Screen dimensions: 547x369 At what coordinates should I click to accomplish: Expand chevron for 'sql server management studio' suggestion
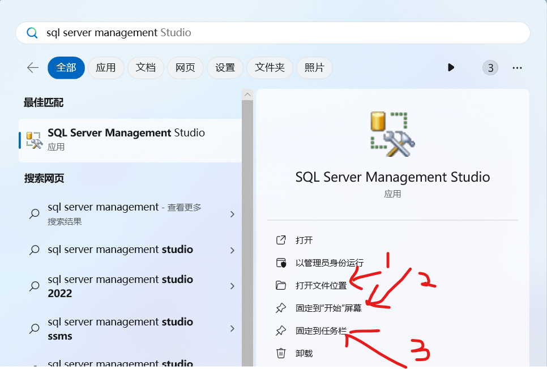[x=232, y=250]
